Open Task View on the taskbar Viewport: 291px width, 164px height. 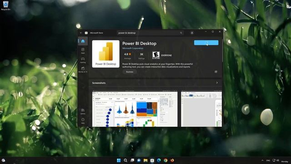pyautogui.click(x=132, y=160)
